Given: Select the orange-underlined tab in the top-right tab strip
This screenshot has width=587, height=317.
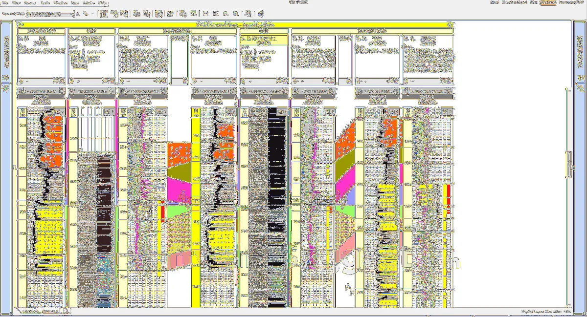Looking at the screenshot, I should (548, 3).
